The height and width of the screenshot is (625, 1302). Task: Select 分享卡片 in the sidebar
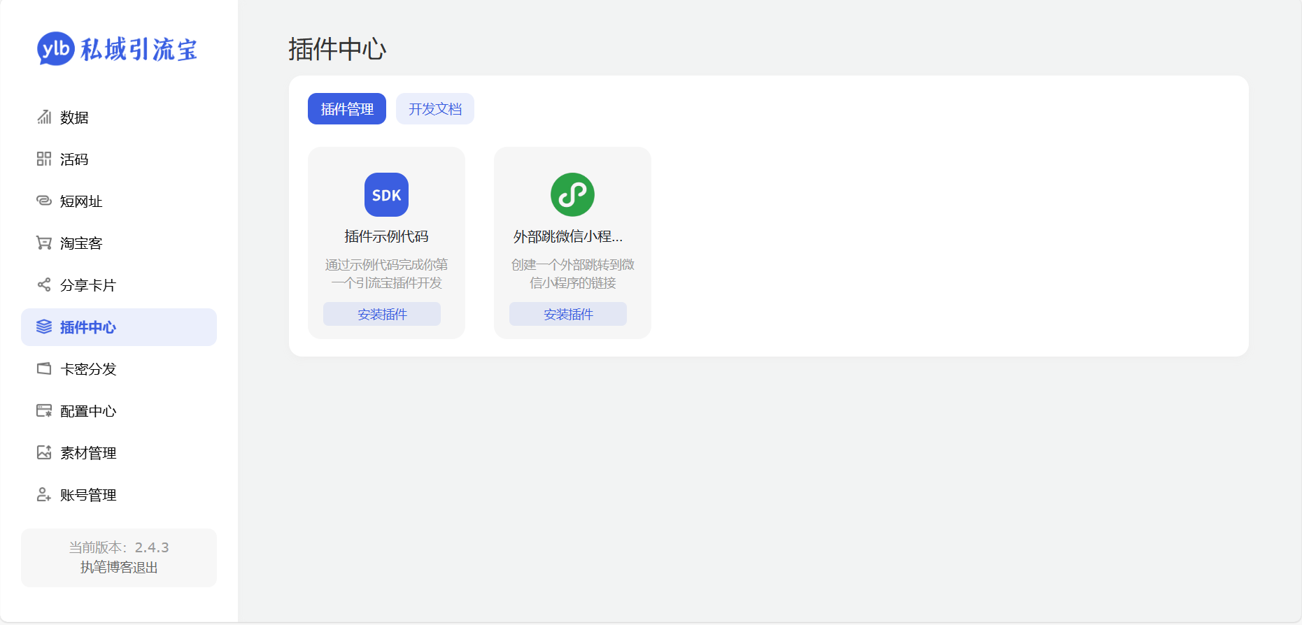click(119, 285)
